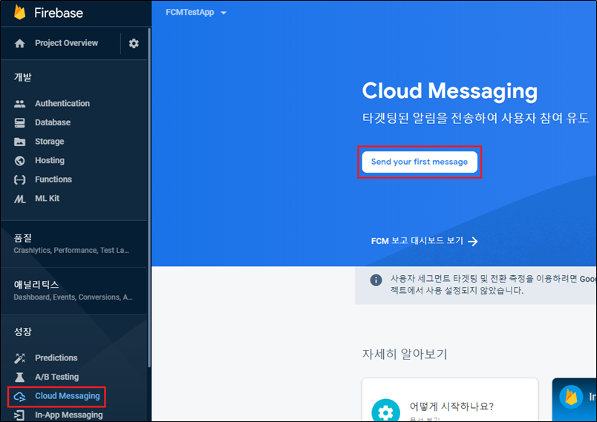Click the Project Overview home icon
Image resolution: width=597 pixels, height=422 pixels.
coord(20,43)
